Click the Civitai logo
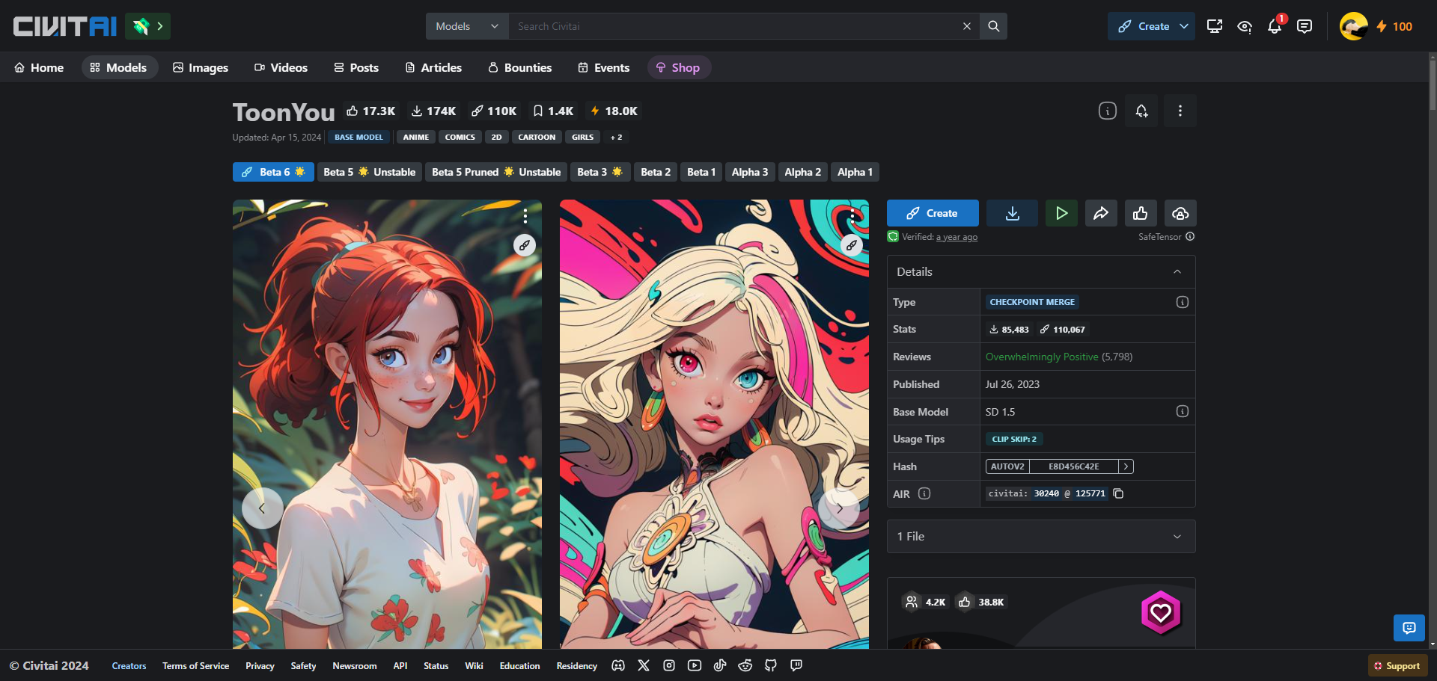Screen dimensions: 1437x681 [x=65, y=26]
